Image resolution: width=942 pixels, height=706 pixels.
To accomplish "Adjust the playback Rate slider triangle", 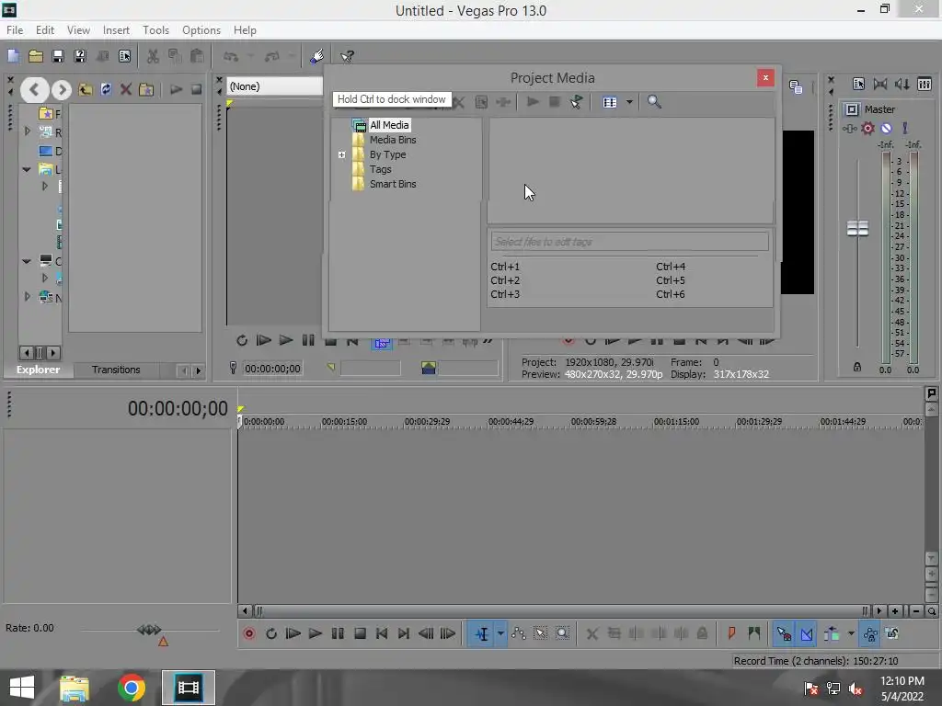I will coord(163,642).
